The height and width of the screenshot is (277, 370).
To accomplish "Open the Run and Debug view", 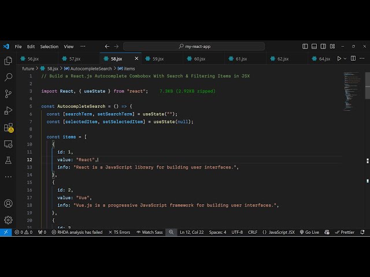I will pyautogui.click(x=8, y=110).
